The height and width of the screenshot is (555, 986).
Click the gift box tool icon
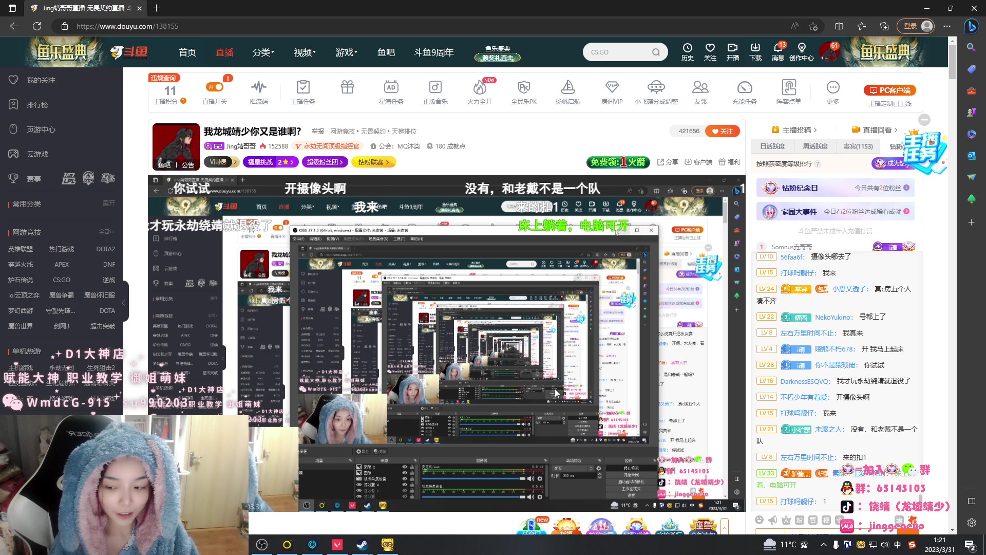tap(347, 87)
